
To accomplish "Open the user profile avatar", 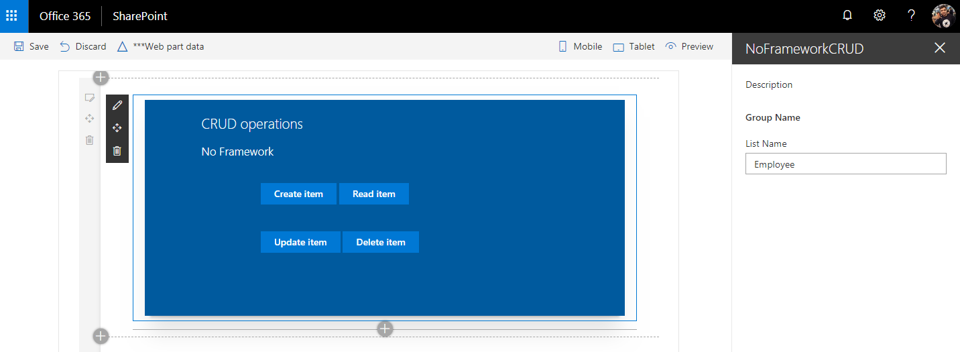I will click(943, 16).
